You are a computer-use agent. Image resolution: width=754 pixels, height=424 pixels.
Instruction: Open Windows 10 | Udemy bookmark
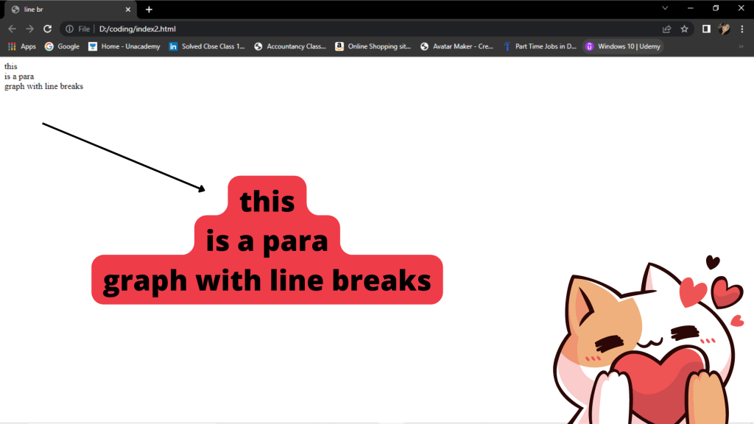coord(622,46)
